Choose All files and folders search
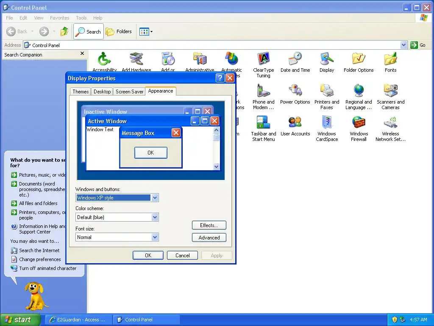The image size is (434, 326). (34, 203)
